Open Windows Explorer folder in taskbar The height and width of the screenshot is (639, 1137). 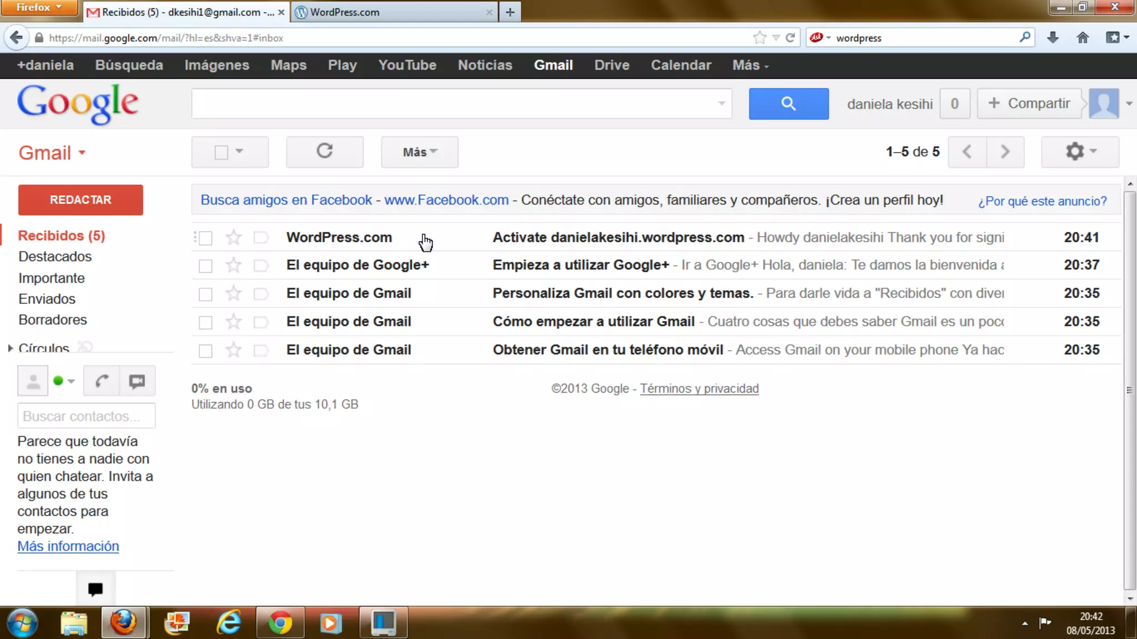74,623
